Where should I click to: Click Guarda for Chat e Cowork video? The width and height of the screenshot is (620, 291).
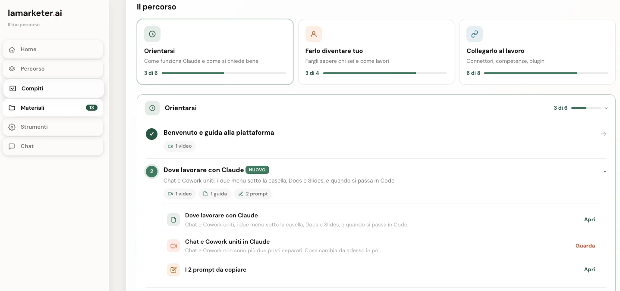click(585, 246)
